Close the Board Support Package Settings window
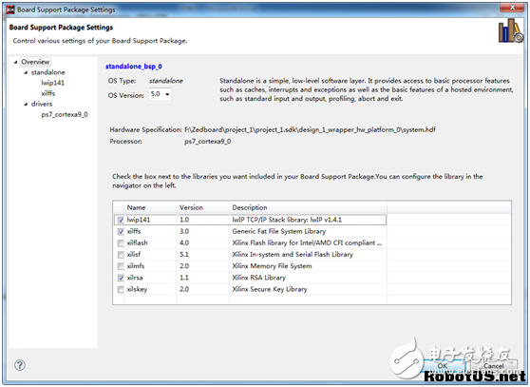530x387 pixels. [512, 8]
